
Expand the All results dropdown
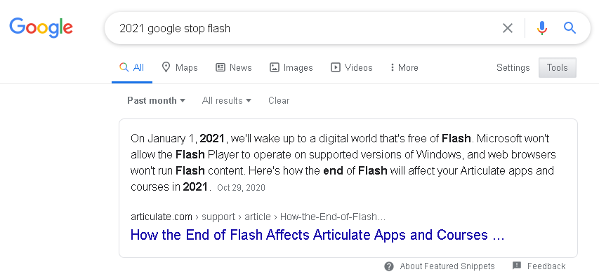pyautogui.click(x=227, y=101)
